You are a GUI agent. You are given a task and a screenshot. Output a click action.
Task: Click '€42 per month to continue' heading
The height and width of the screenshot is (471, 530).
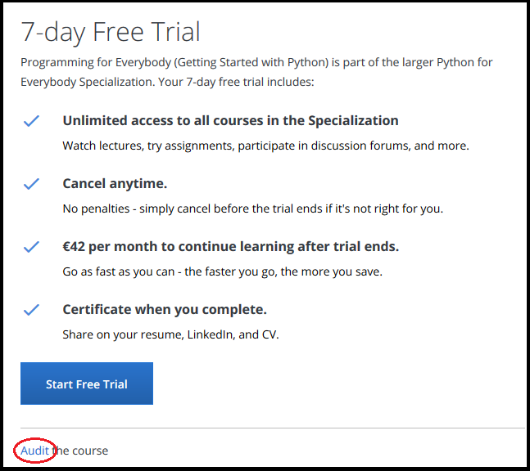point(230,247)
